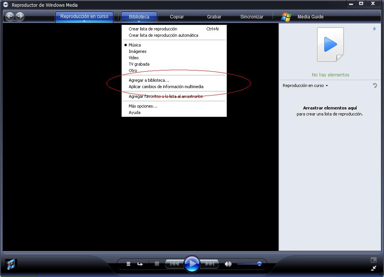Select the Música library category
The width and height of the screenshot is (384, 277).
coord(174,45)
